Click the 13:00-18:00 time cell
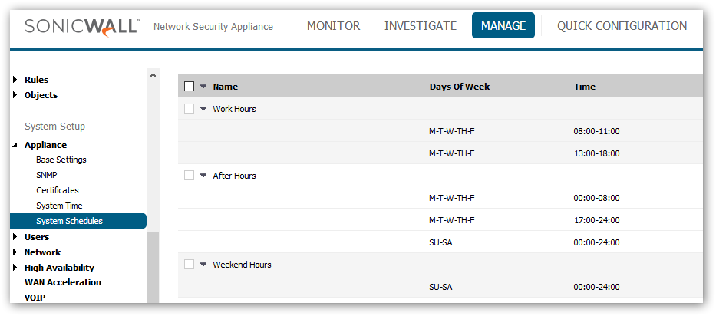Viewport: 716px width, 316px height. tap(596, 153)
